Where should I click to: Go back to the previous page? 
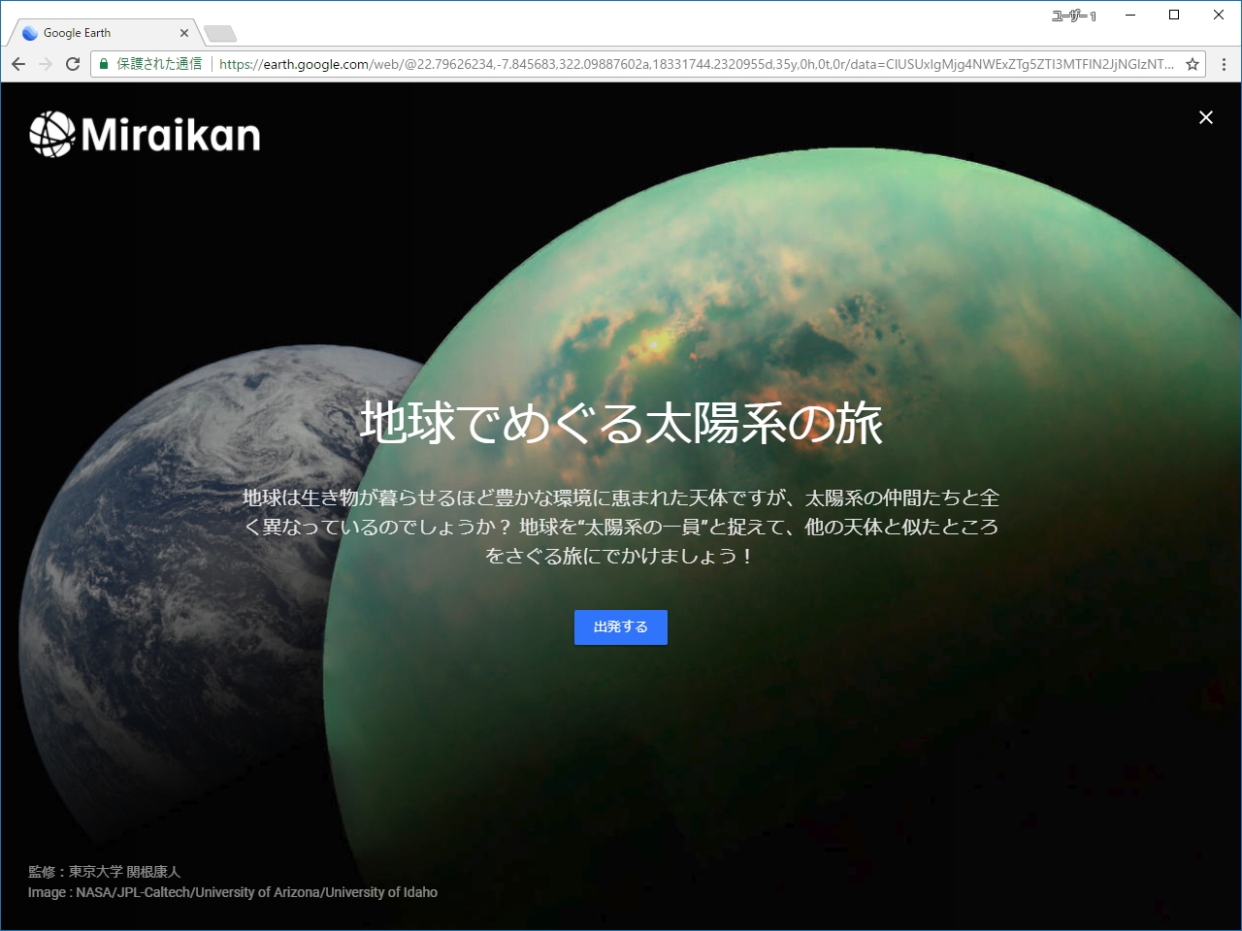[17, 64]
